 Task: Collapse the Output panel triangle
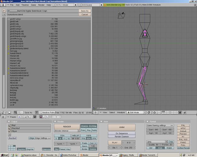coord(9,122)
